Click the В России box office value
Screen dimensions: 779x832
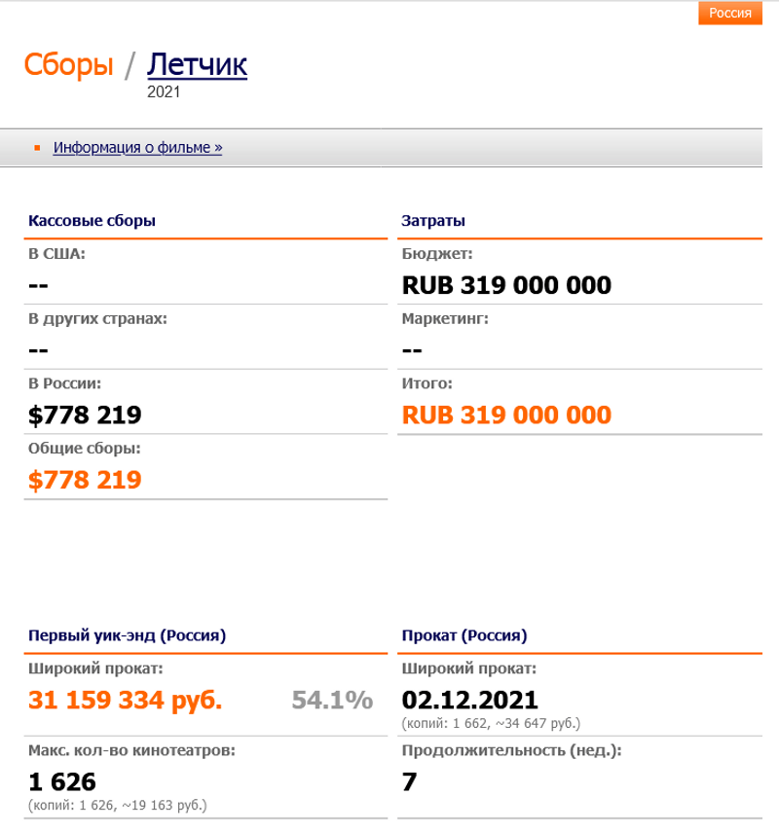pyautogui.click(x=86, y=416)
